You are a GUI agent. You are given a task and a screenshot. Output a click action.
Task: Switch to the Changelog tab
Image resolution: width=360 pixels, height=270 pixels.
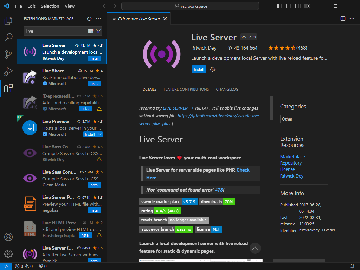click(x=227, y=89)
